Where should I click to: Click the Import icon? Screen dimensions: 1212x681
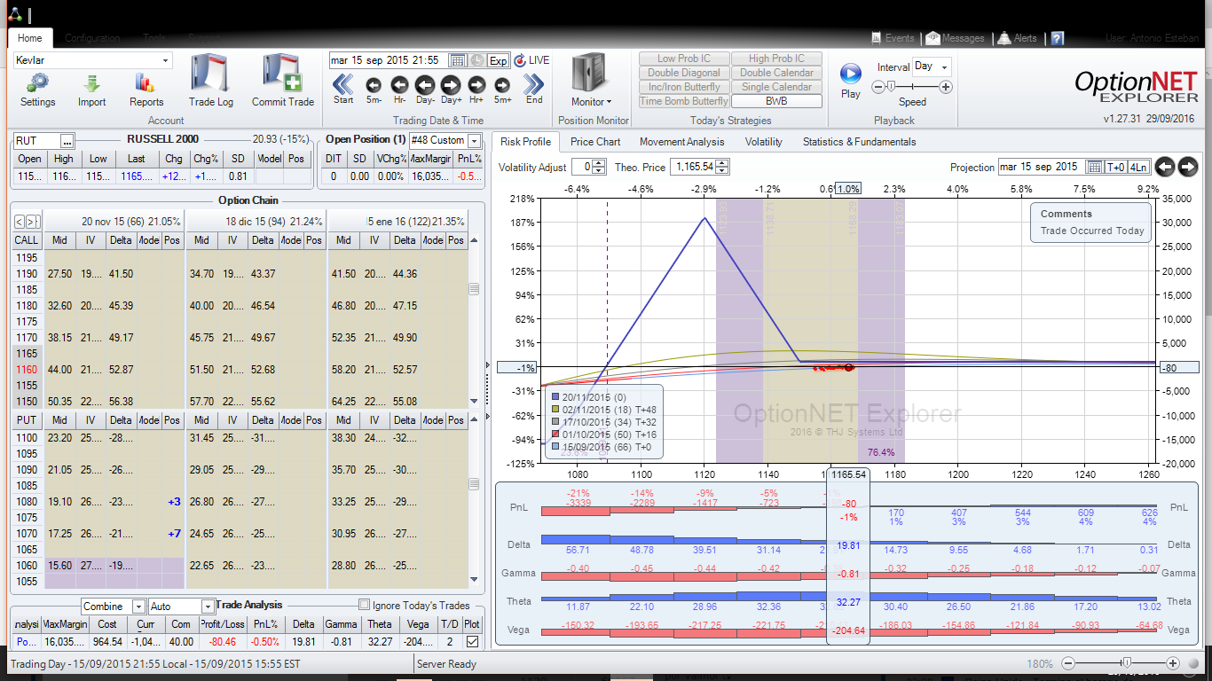coord(91,83)
